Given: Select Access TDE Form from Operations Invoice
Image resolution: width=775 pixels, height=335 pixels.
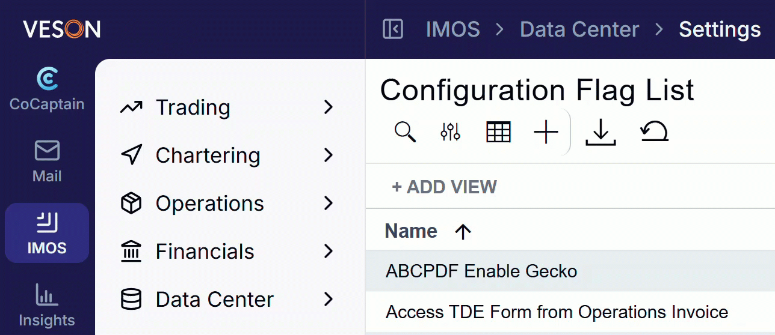Looking at the screenshot, I should (x=570, y=312).
